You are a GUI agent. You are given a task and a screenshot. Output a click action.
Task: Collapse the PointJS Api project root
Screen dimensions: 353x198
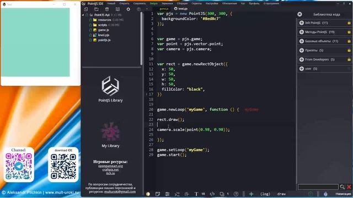[83, 15]
